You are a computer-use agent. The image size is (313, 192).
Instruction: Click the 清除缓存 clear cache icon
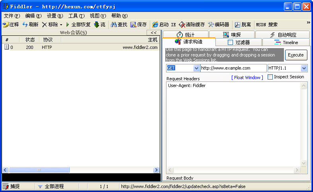point(182,25)
